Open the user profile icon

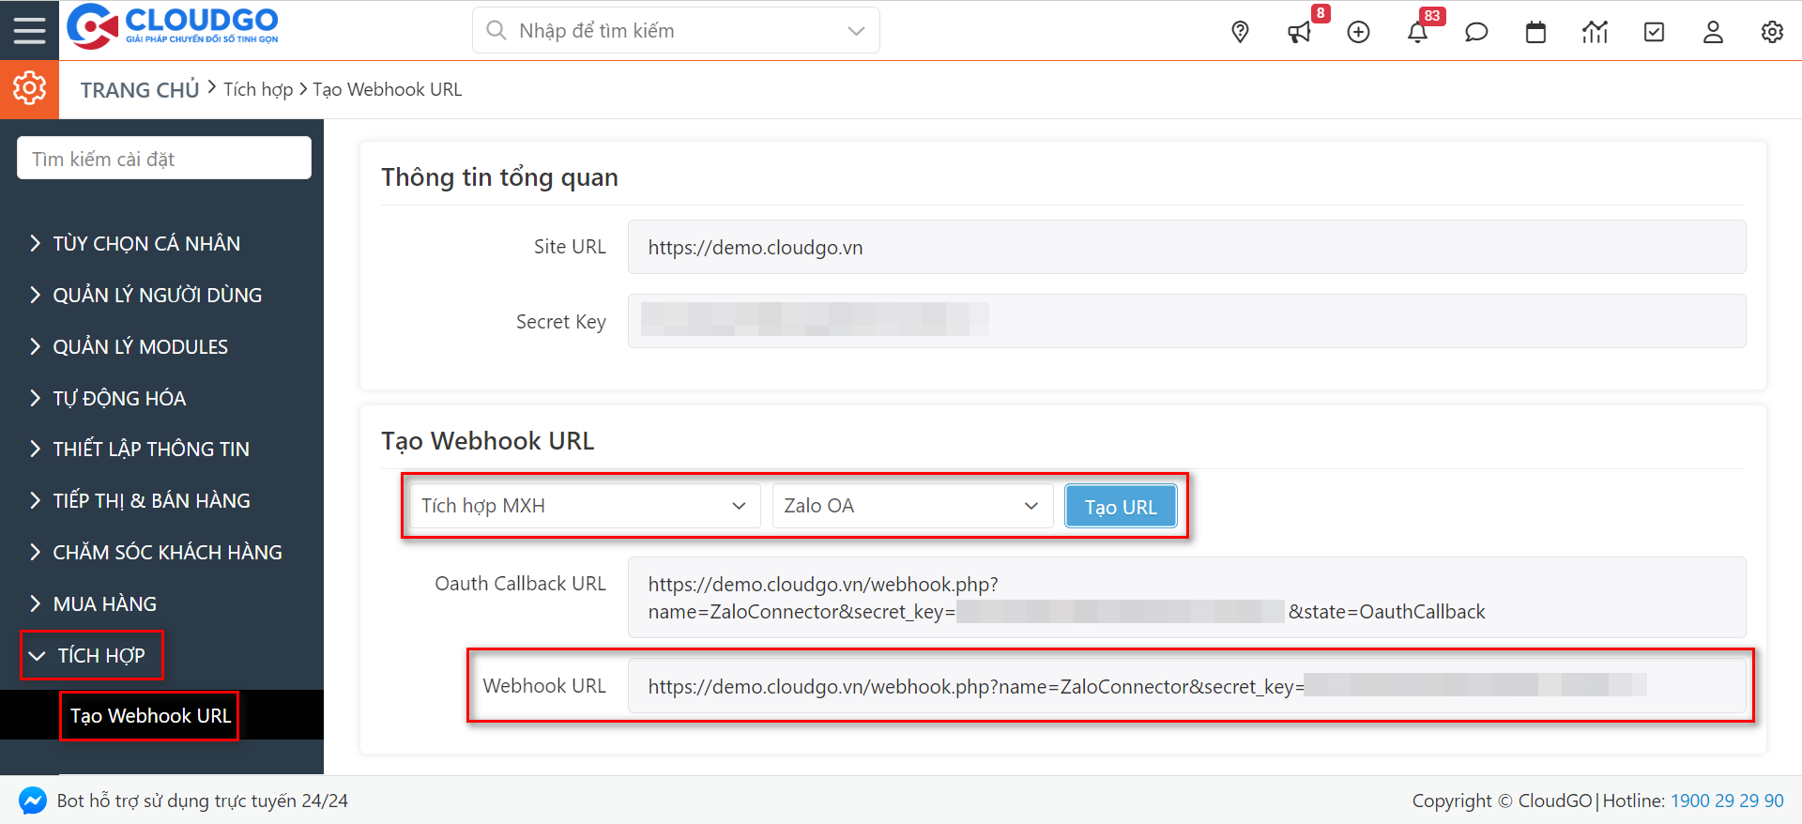1713,33
